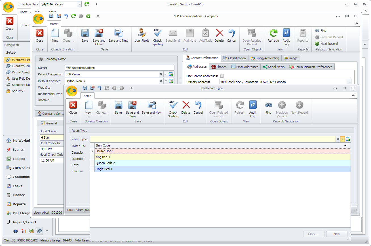371x246 pixels.
Task: Click Close icon in EventPro Setup main window
Action: click(x=9, y=24)
